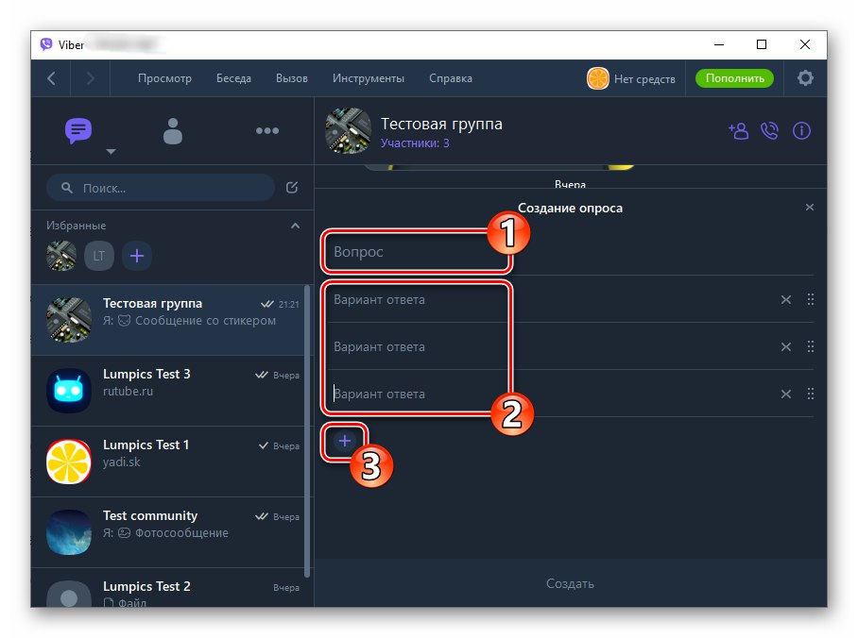Click the Создать button
This screenshot has height=638, width=858.
pos(570,583)
